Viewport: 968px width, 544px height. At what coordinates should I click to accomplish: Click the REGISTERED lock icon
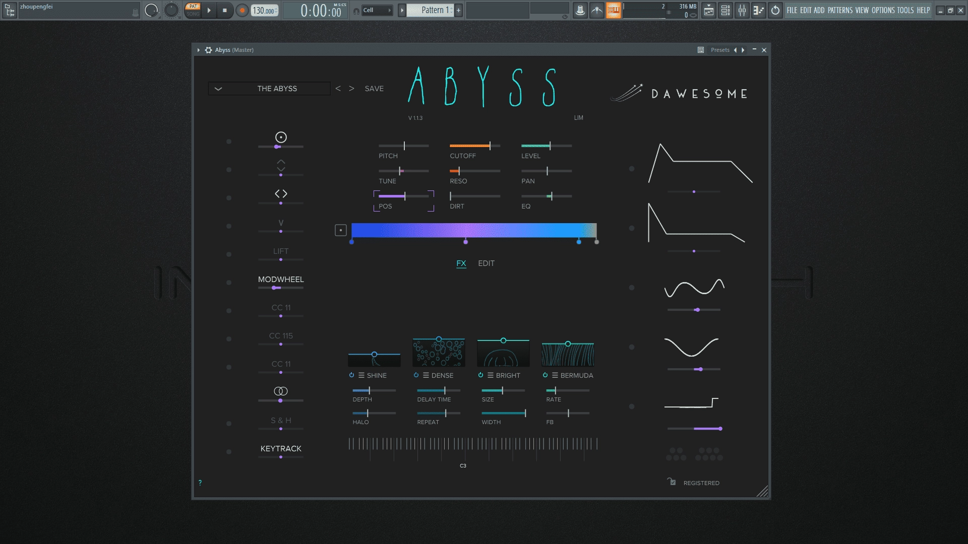tap(672, 482)
